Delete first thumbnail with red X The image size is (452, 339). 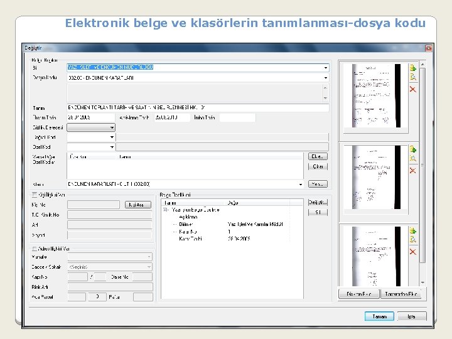click(413, 89)
